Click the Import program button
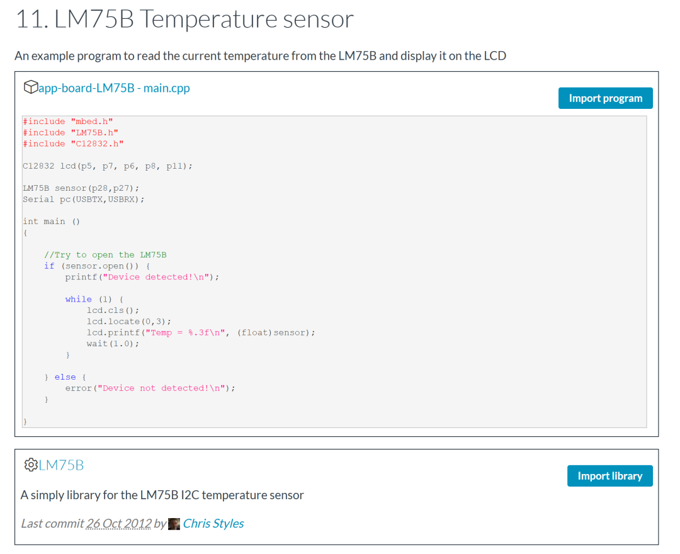Screen dimensions: 680x554 click(x=605, y=98)
